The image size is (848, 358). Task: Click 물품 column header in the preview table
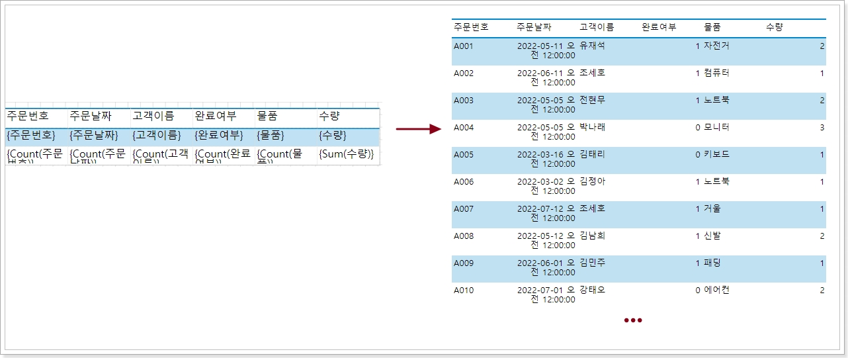712,27
